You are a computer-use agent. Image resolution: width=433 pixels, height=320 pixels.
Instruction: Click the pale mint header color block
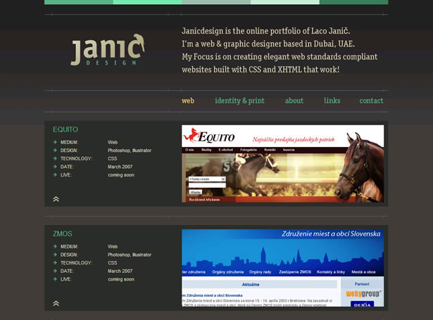285,2
